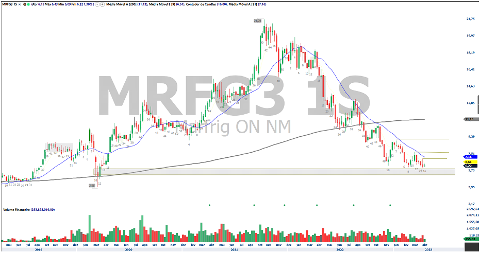Click the Volume Financeiro panel title
The width and height of the screenshot is (480, 254).
pos(29,210)
